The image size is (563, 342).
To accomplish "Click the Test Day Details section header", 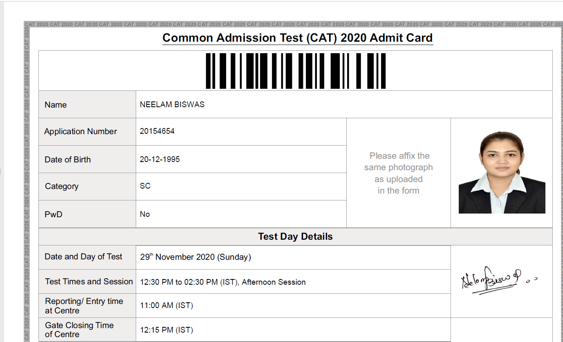I will point(296,237).
